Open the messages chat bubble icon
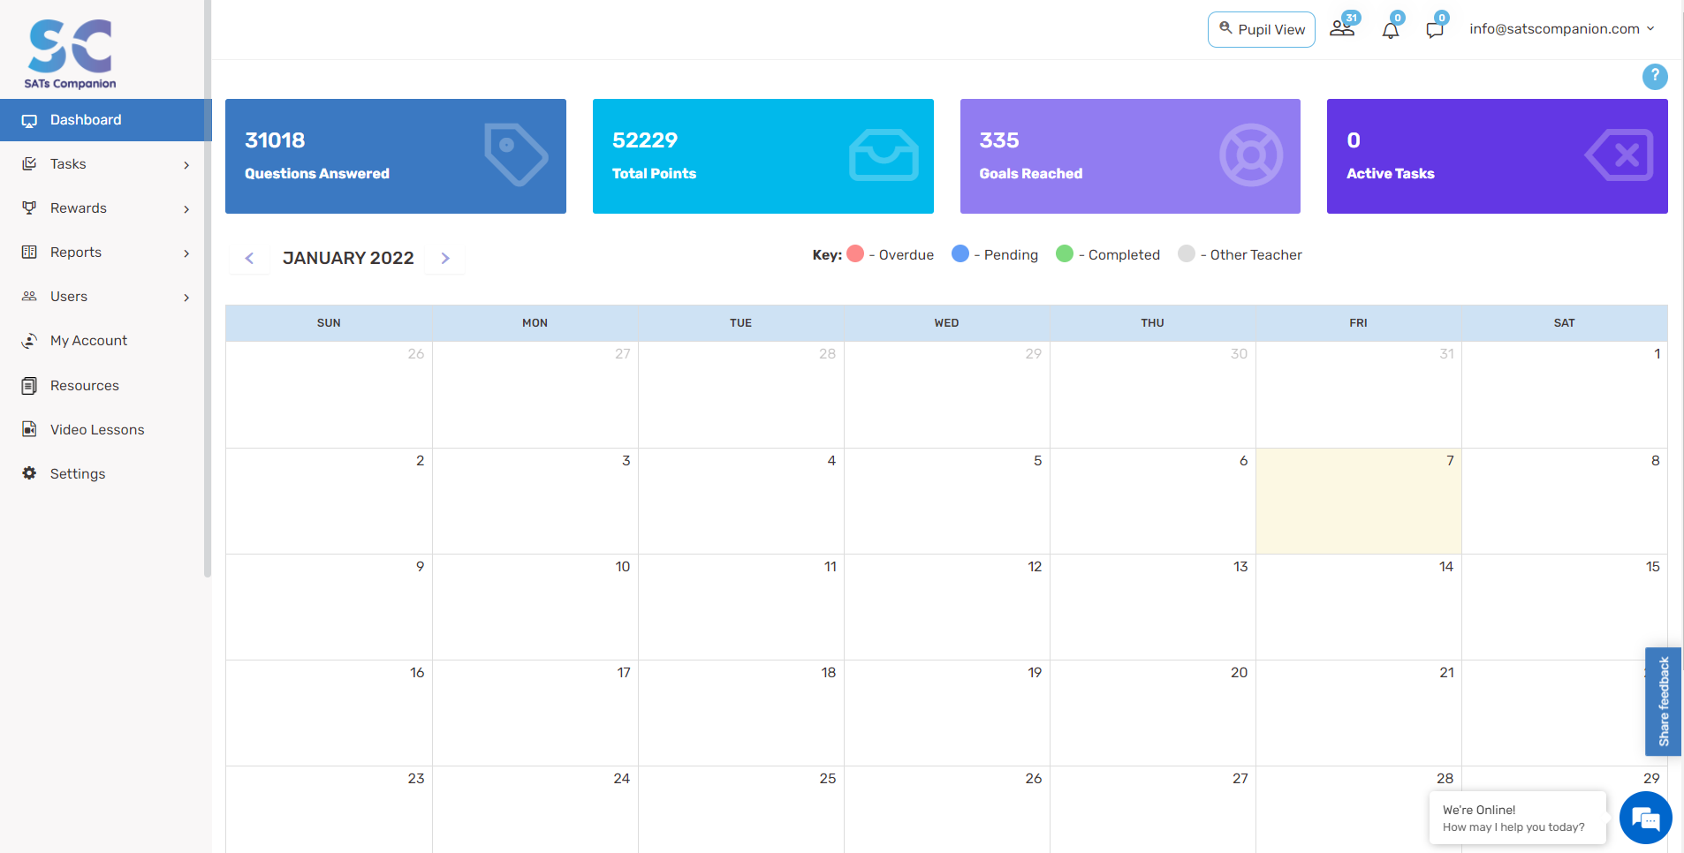The width and height of the screenshot is (1684, 853). [1435, 29]
